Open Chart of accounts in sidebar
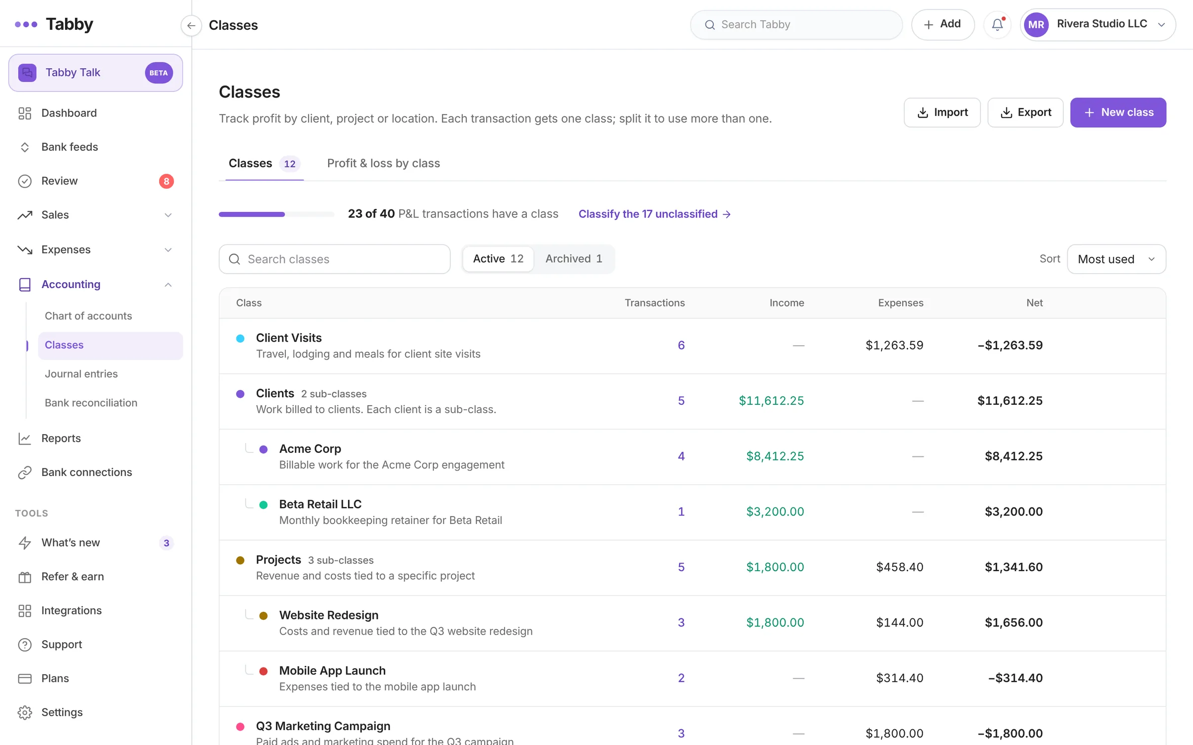This screenshot has width=1193, height=745. (88, 316)
